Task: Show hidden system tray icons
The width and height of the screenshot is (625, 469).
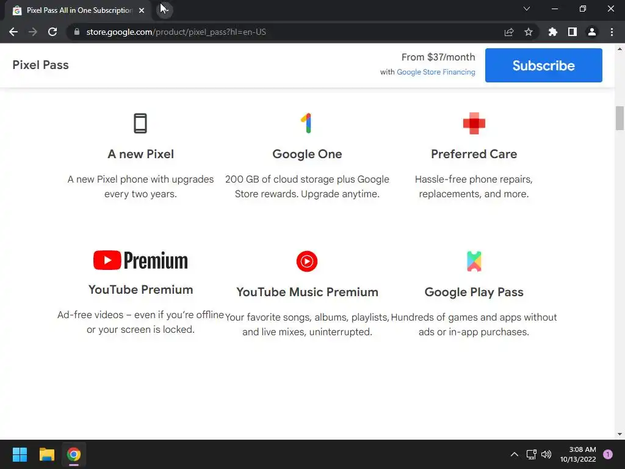Action: tap(514, 454)
